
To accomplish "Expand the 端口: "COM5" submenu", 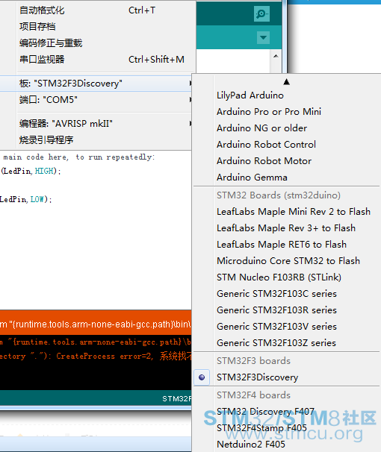I will pos(96,100).
